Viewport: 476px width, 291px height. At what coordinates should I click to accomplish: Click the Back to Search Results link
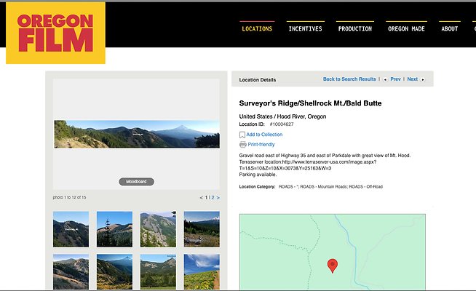click(349, 79)
